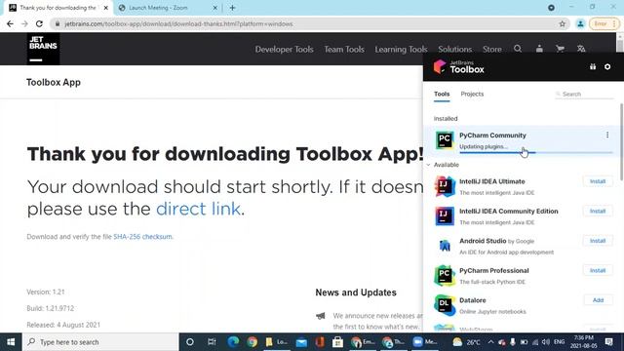Open the Mail app from taskbar

(x=301, y=342)
